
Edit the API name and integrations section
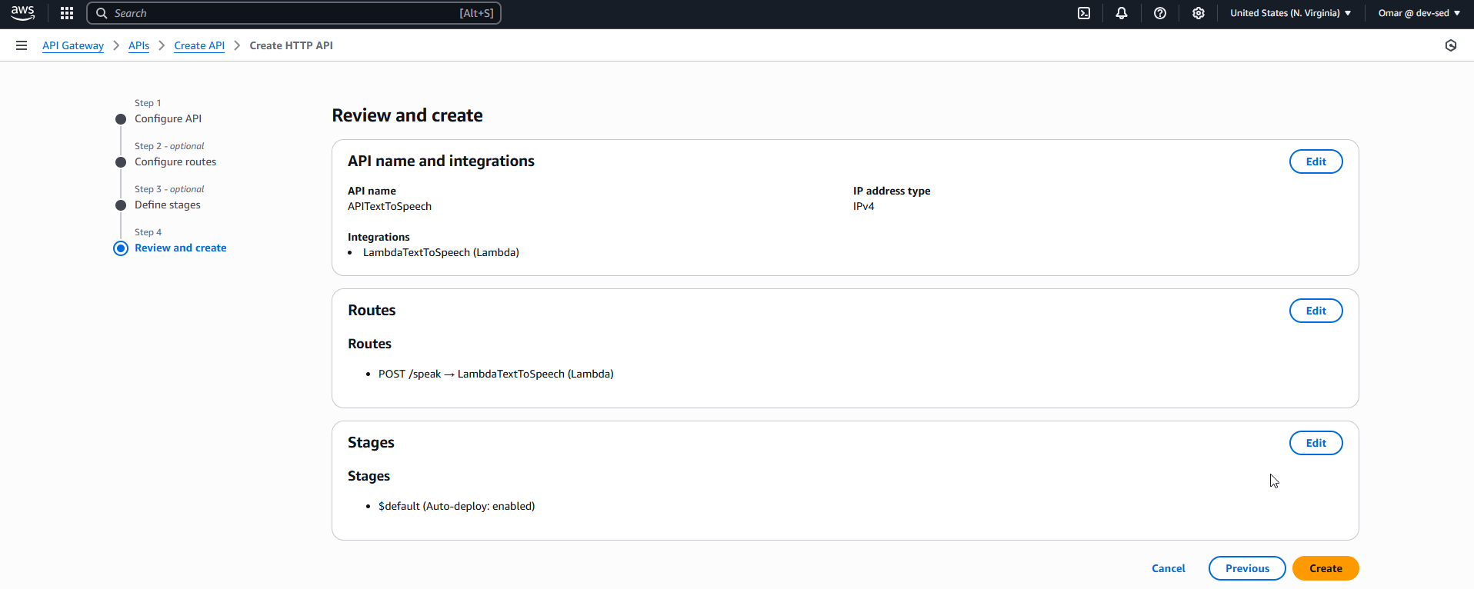pyautogui.click(x=1316, y=161)
